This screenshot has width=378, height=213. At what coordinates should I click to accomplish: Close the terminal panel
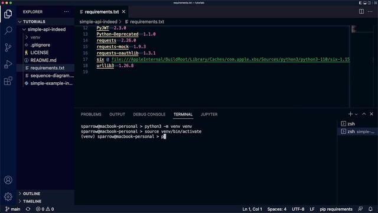click(372, 114)
